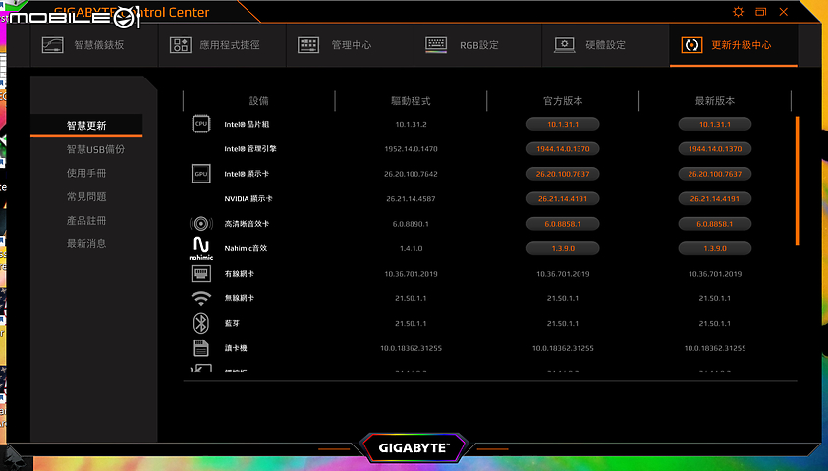Click the CPU chipset icon
This screenshot has width=828, height=471.
[201, 124]
